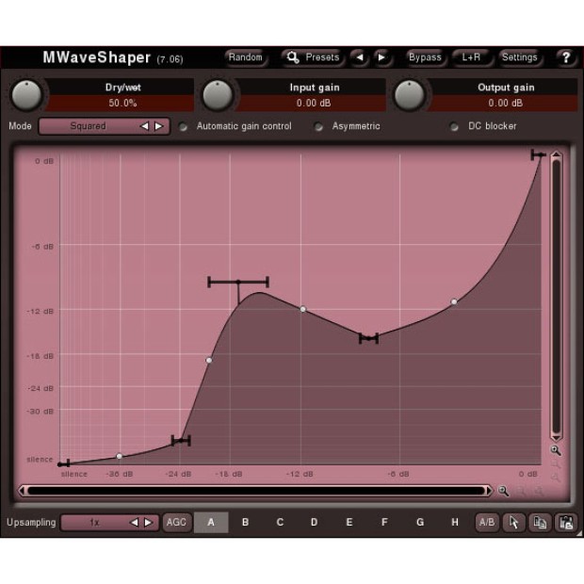Select preset slot B
The width and height of the screenshot is (584, 584).
245,522
